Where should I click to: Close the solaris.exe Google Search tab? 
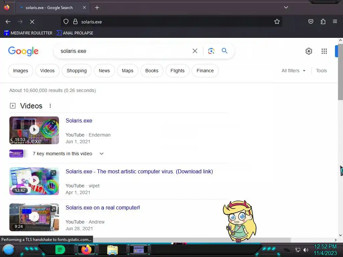[x=84, y=7]
